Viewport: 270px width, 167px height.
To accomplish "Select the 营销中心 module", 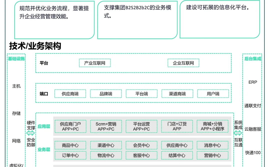I will click(212, 155).
